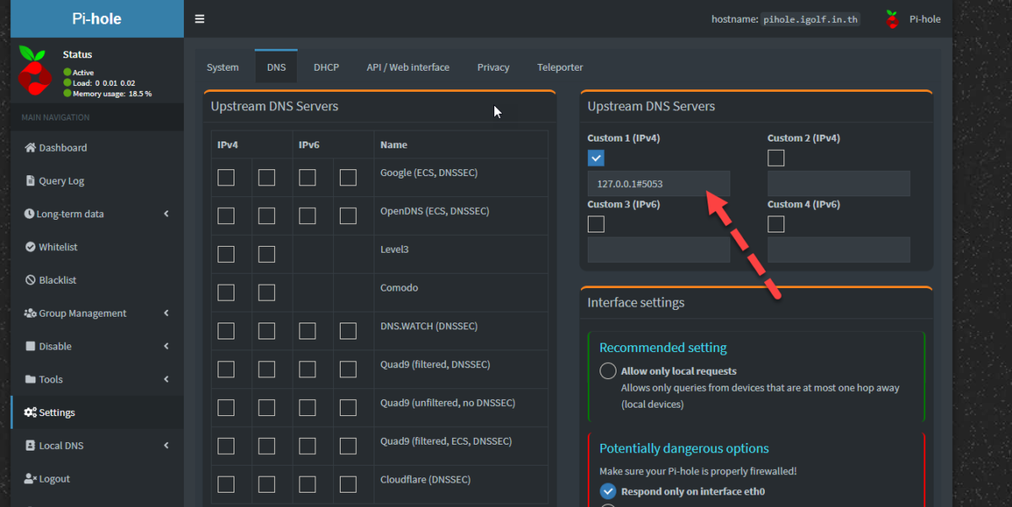1012x507 pixels.
Task: Click hostname value pihole.igolf.in.th
Action: point(810,19)
